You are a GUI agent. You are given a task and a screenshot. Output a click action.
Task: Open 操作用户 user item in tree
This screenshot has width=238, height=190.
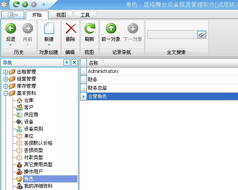(30, 171)
